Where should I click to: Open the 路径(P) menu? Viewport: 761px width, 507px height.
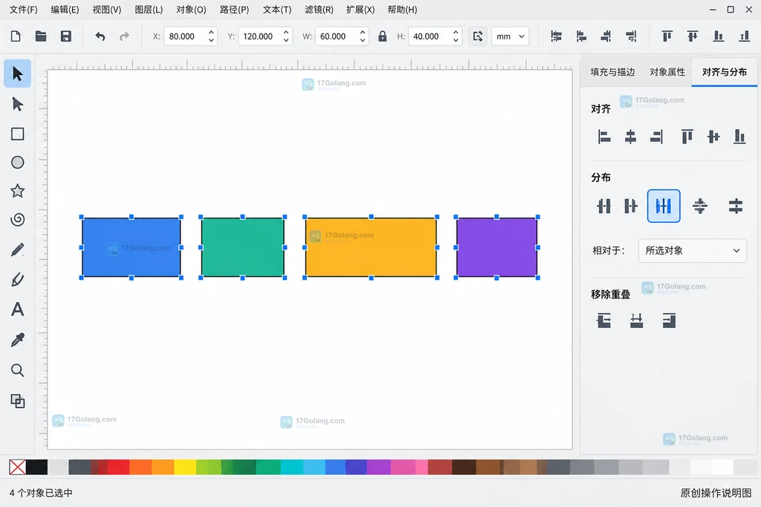234,10
